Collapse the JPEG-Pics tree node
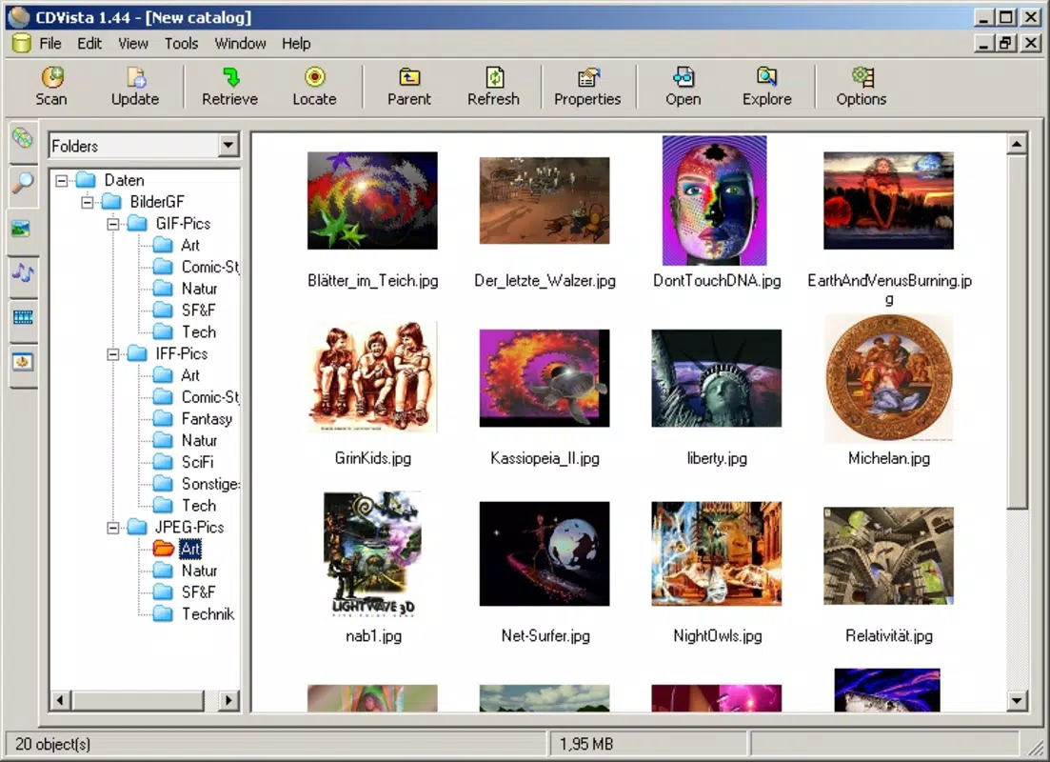 [x=113, y=528]
